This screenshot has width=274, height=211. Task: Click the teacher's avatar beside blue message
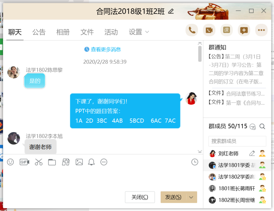click(x=191, y=98)
